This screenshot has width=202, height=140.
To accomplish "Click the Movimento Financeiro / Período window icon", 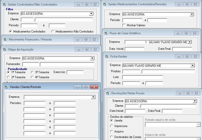I will (5, 39).
